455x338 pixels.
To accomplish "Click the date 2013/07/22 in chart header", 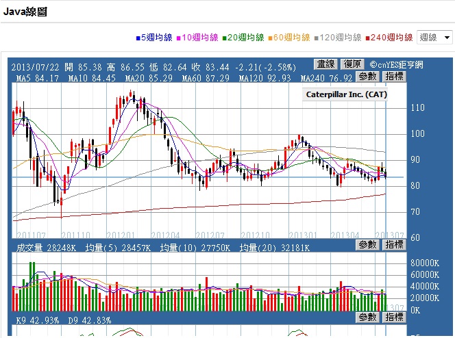I will pos(35,68).
